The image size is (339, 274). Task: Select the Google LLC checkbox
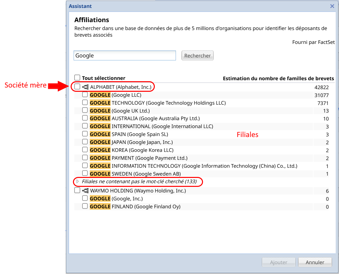point(85,94)
